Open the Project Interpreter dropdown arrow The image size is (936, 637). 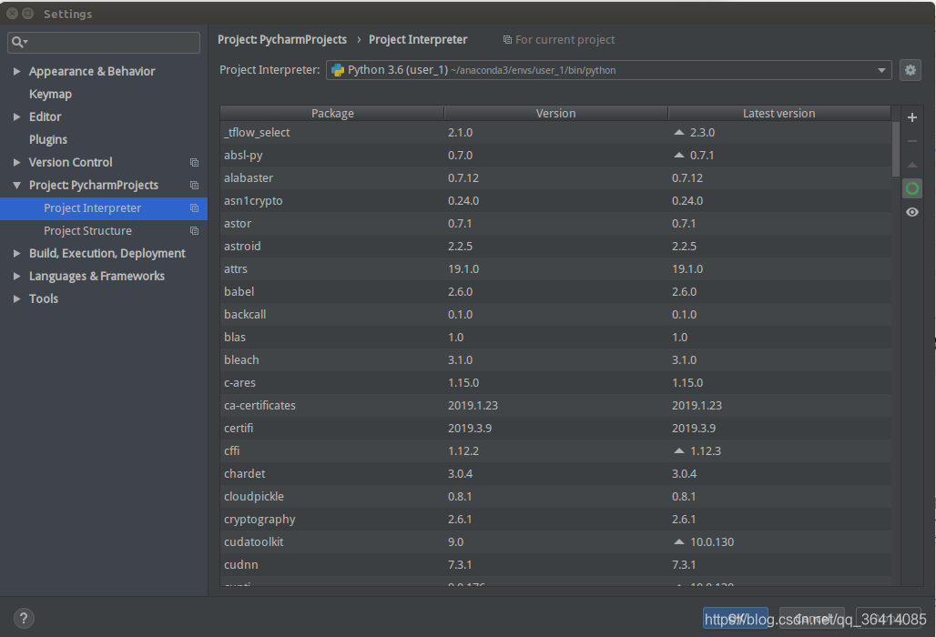point(881,70)
